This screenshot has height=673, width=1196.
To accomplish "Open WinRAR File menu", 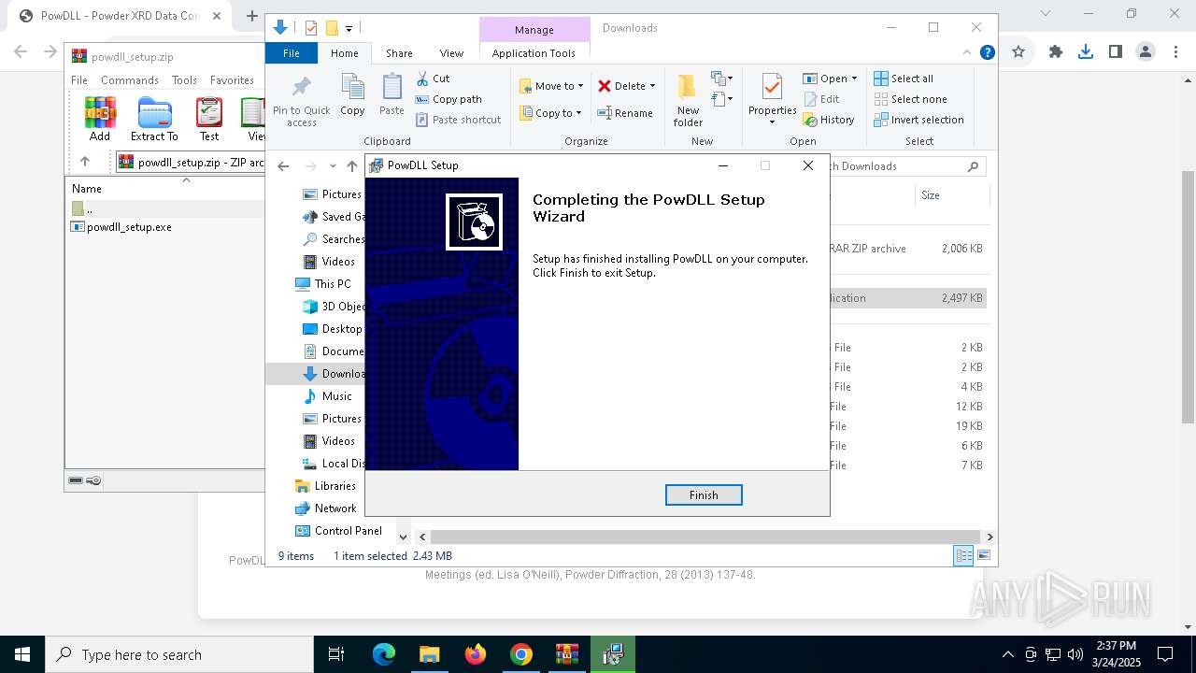I will (79, 79).
